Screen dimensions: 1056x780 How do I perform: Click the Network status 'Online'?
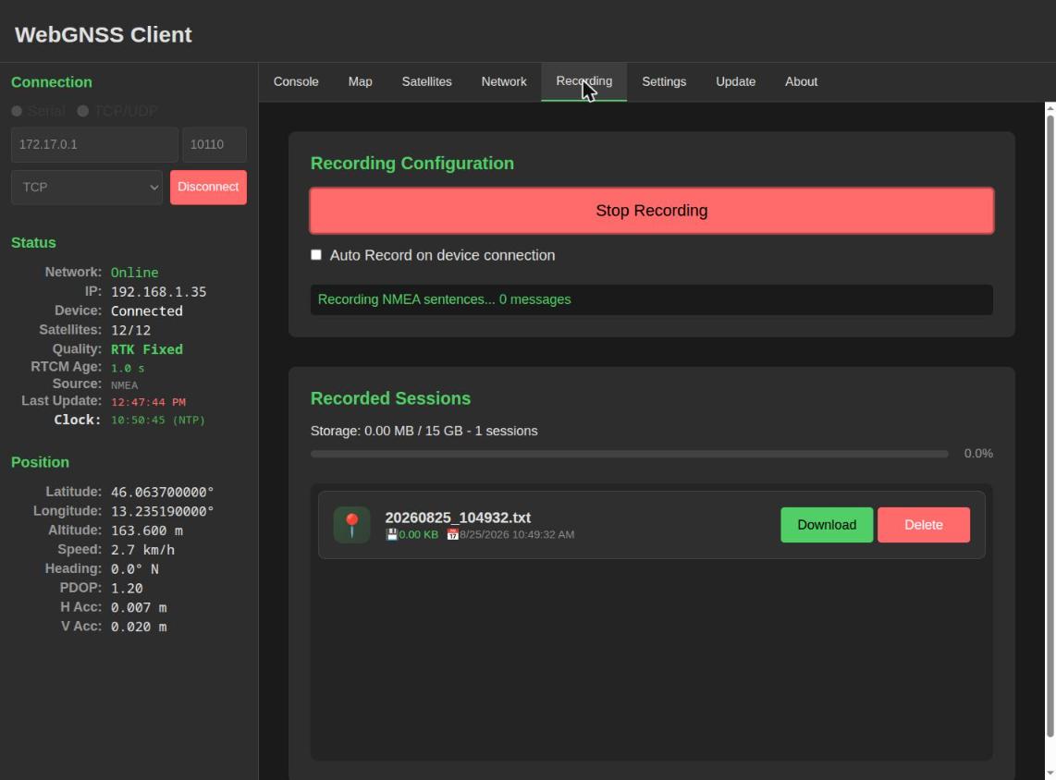tap(135, 273)
